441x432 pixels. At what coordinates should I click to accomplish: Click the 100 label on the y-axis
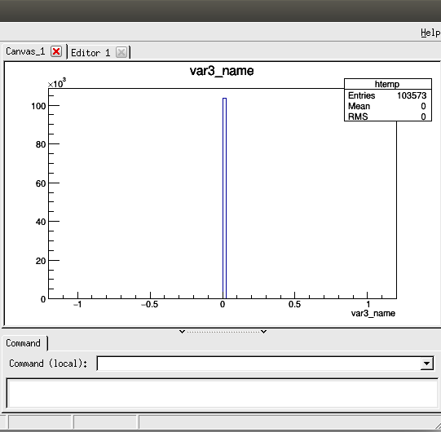tap(38, 106)
